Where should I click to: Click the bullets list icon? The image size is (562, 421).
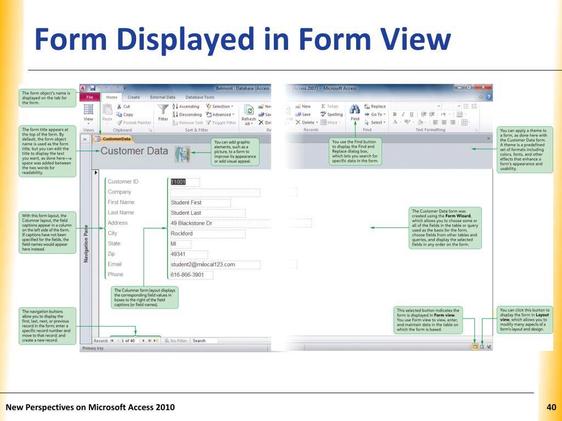pos(466,106)
